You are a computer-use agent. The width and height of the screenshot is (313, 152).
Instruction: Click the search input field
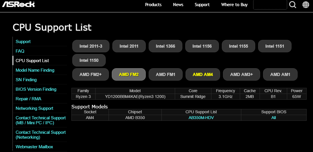[x=270, y=5]
